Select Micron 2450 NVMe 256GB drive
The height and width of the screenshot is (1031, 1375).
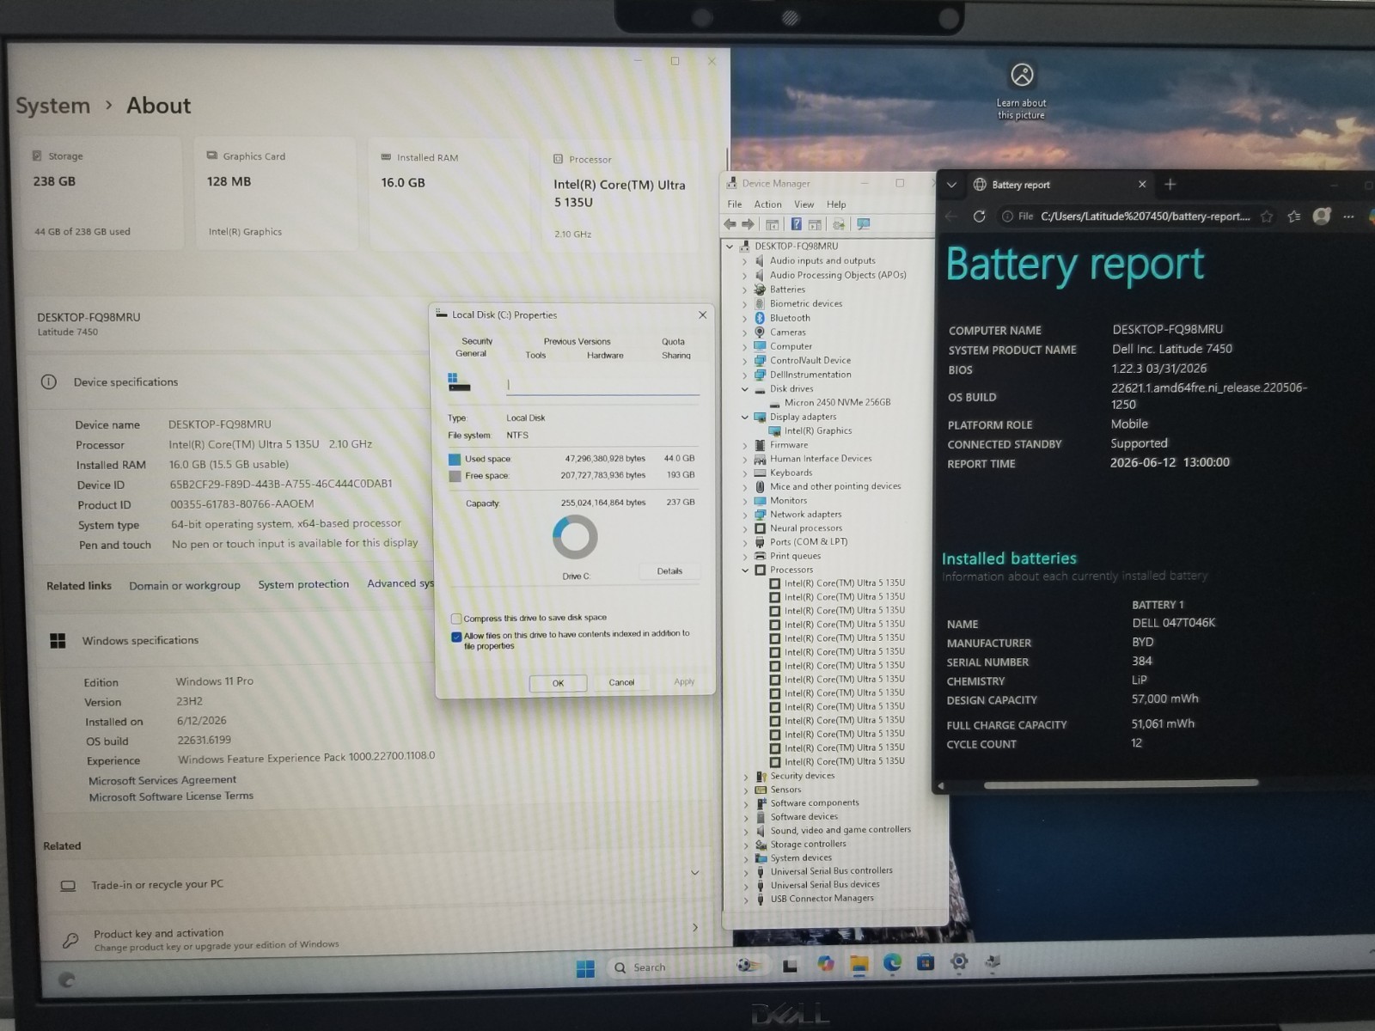[x=837, y=402]
